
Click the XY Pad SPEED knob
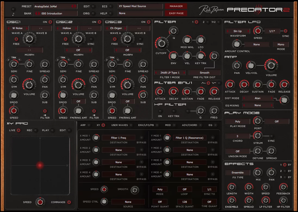[40, 202]
